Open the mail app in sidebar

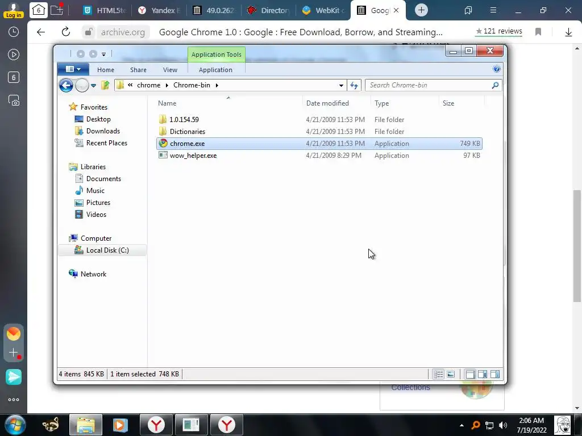click(14, 334)
